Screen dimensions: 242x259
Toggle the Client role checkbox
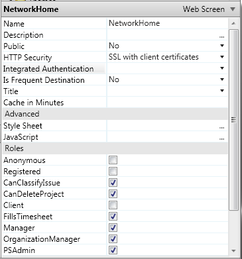[x=113, y=205]
